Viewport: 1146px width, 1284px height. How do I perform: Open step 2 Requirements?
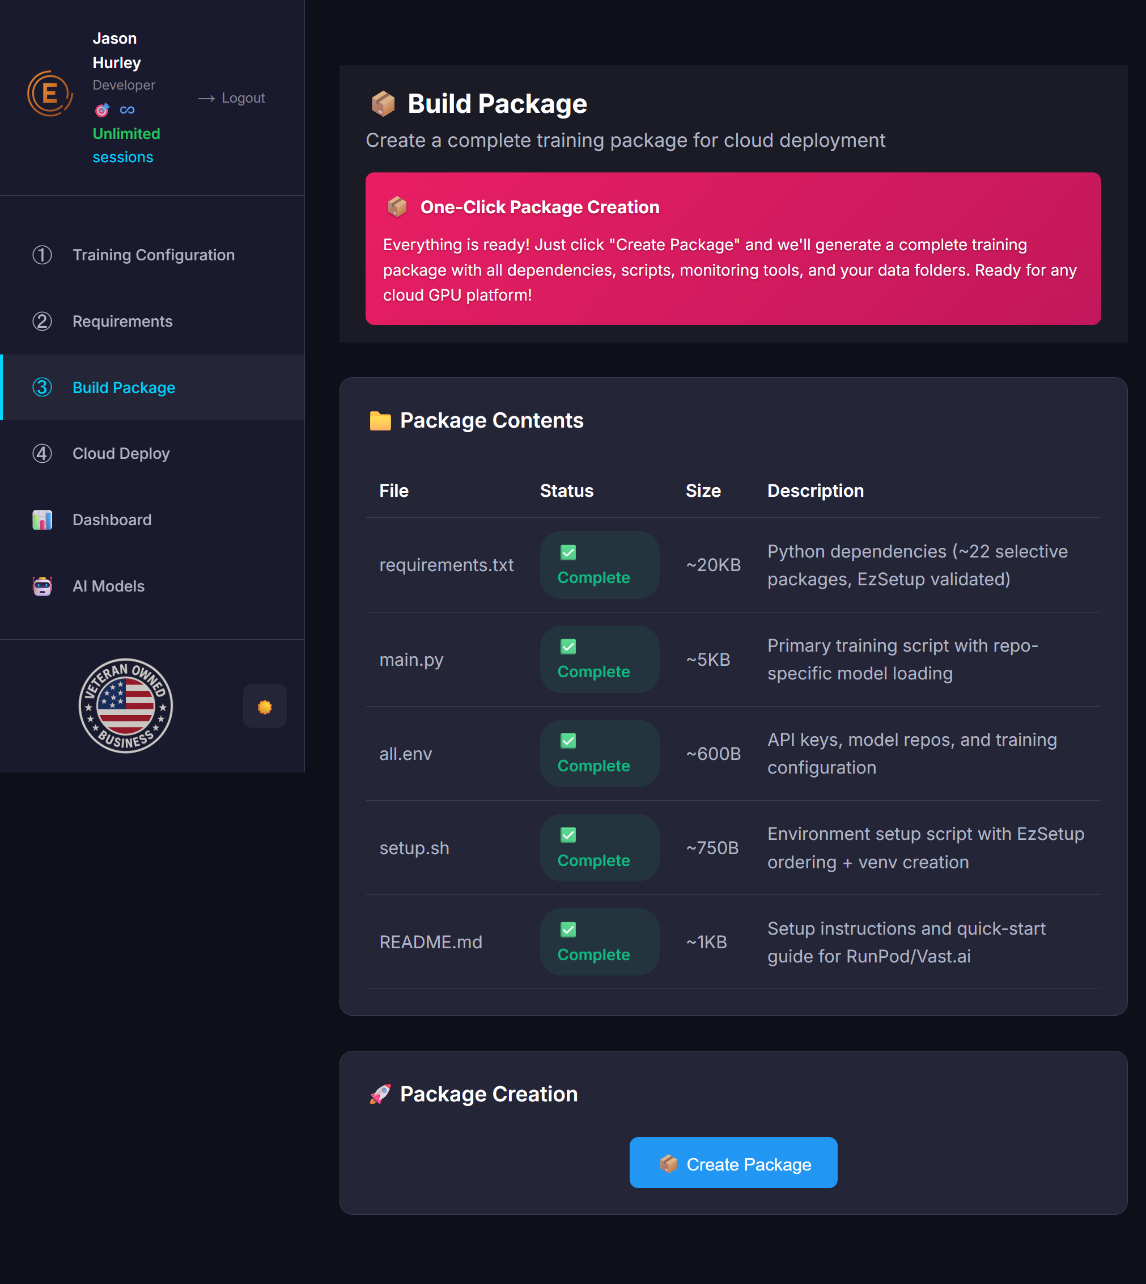(x=122, y=322)
